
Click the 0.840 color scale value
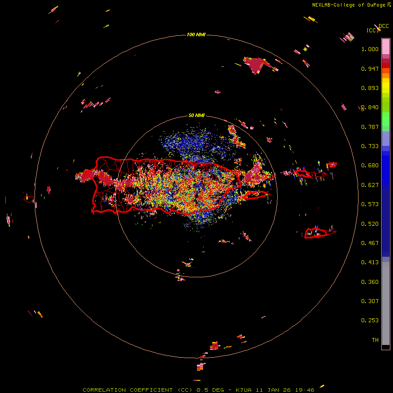[x=370, y=107]
